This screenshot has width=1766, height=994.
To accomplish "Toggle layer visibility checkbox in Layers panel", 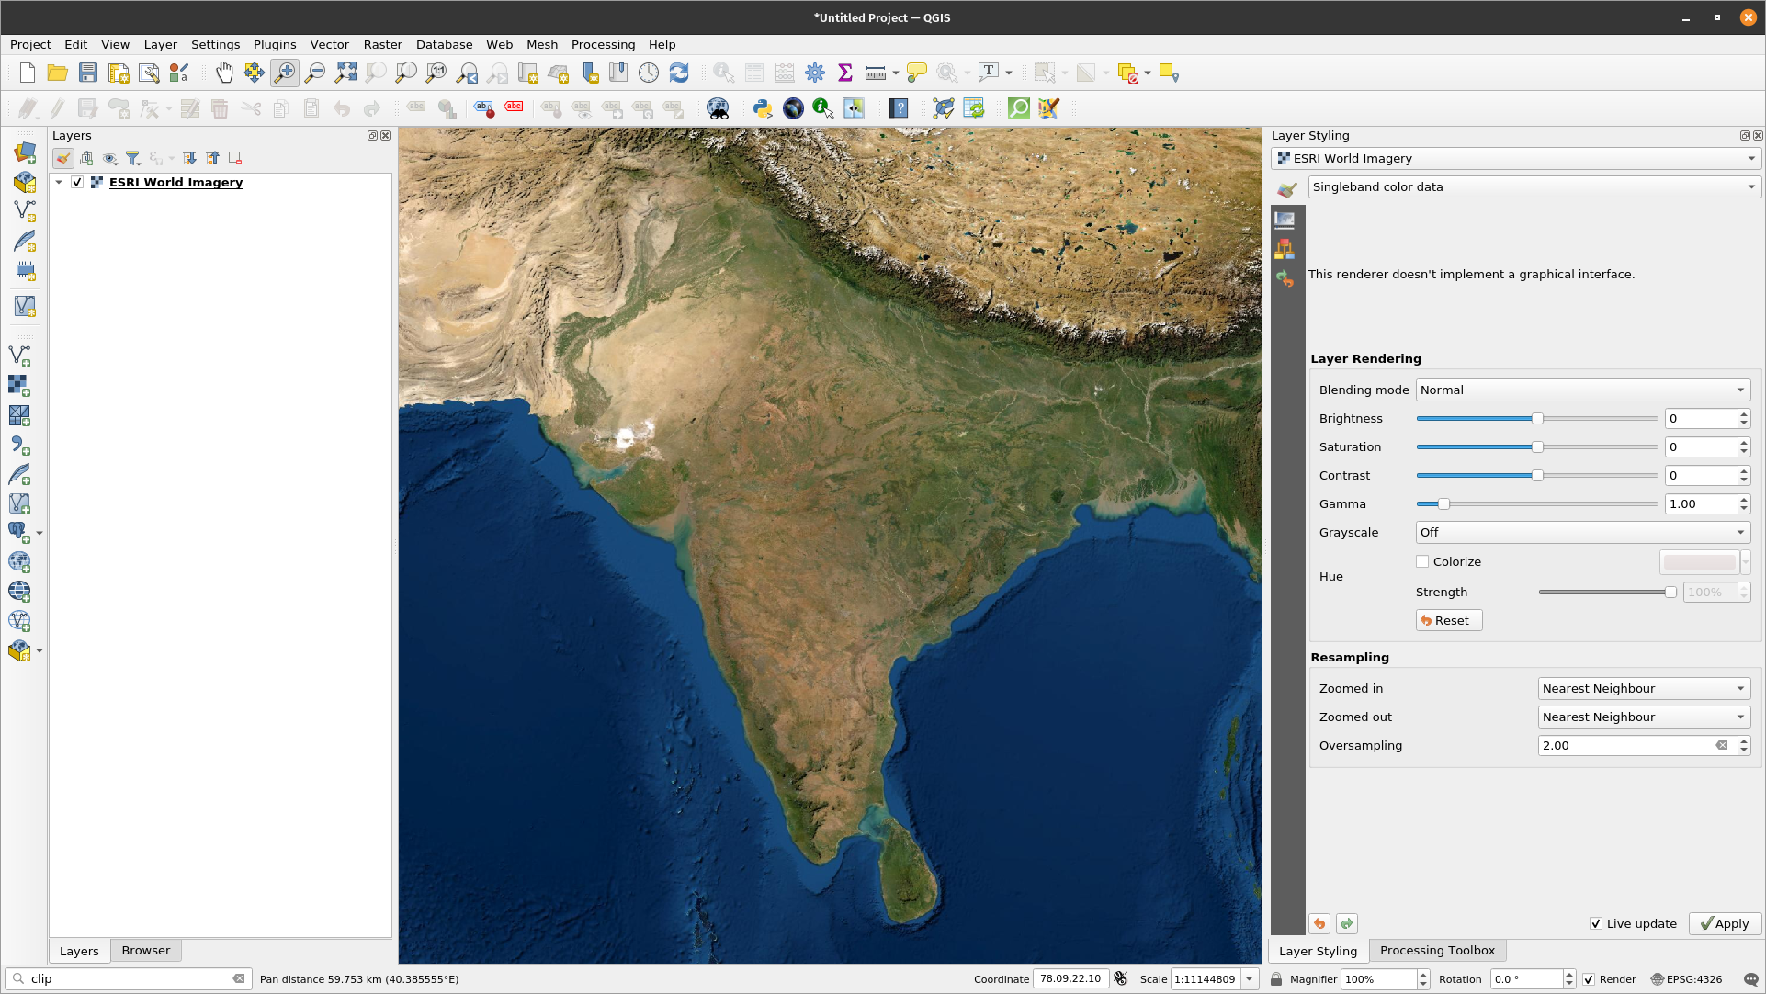I will point(77,182).
